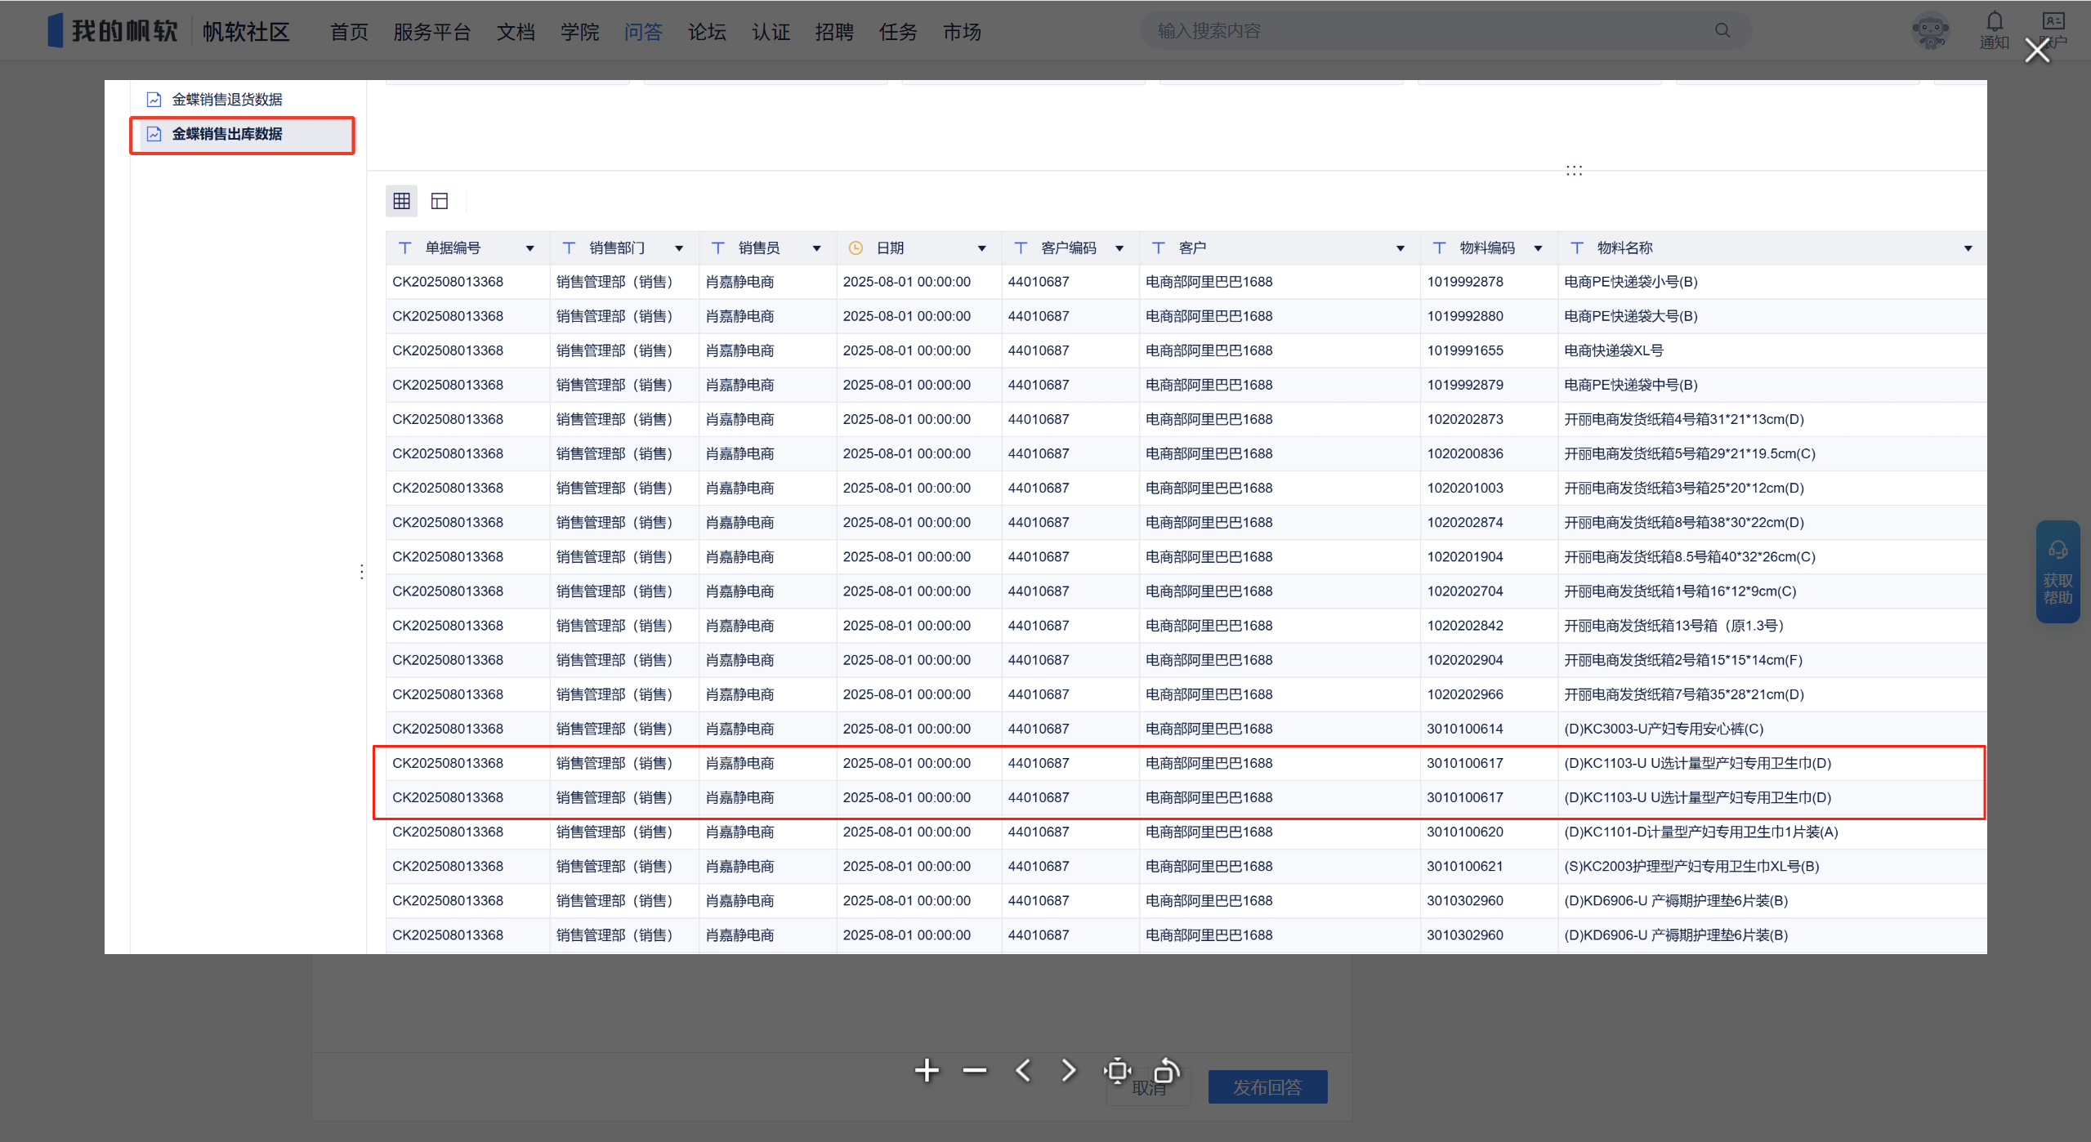Screen dimensions: 2091x1142
Task: Switch to table grid view icon
Action: click(x=401, y=201)
